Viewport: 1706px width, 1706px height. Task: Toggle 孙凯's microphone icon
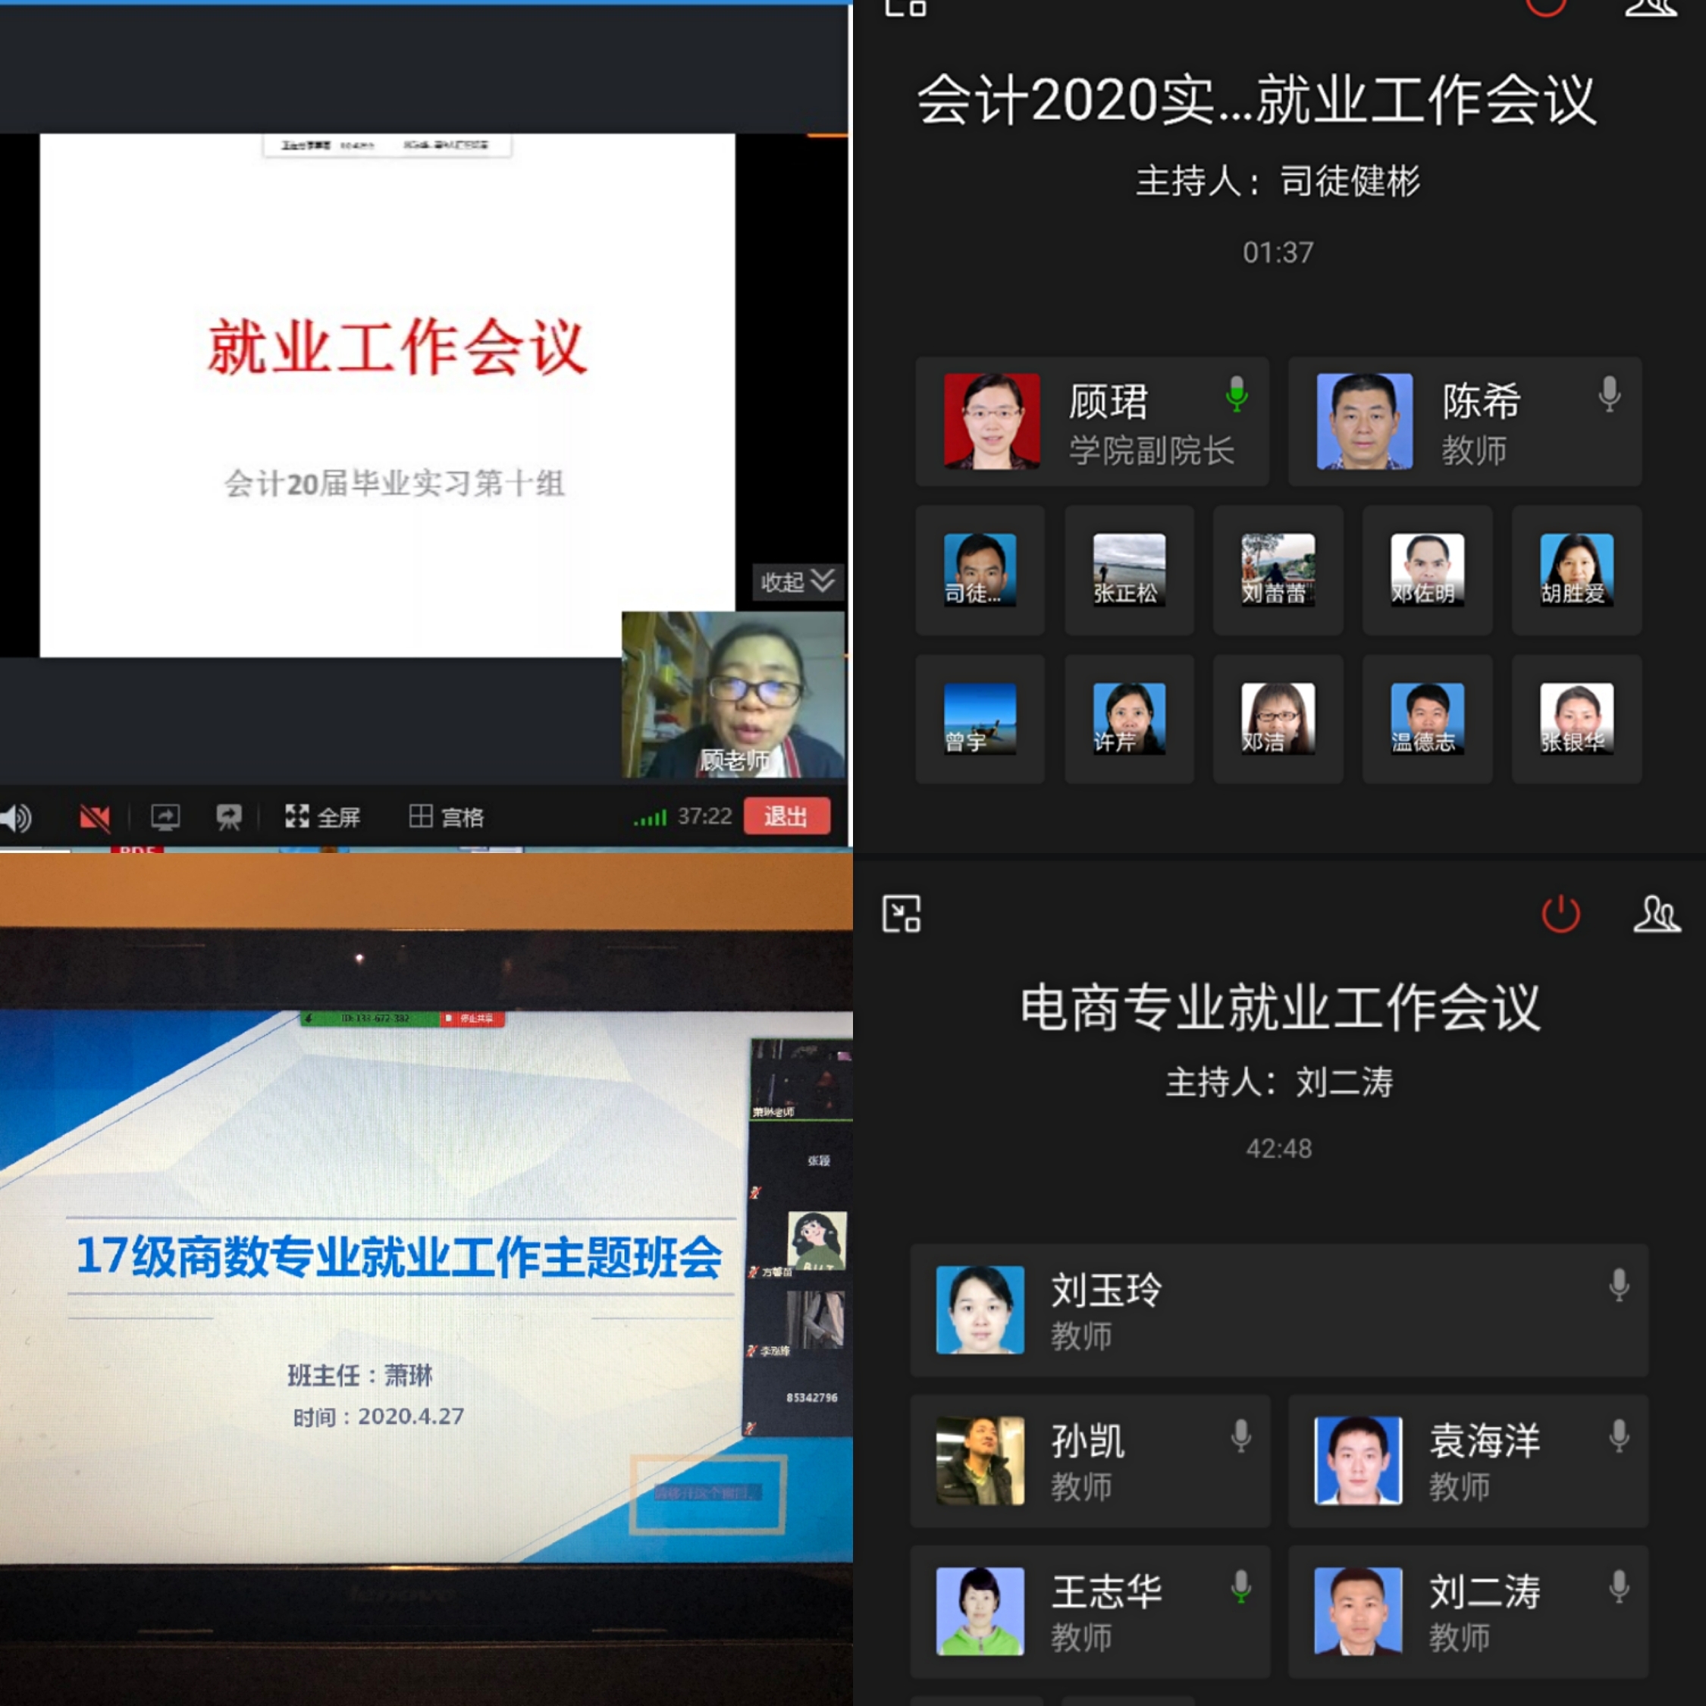[1240, 1436]
